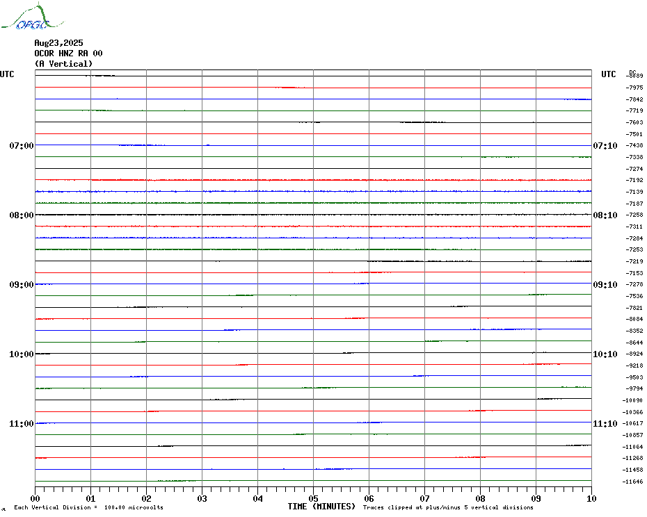
Task: Click the 09:10 end-time label
Action: pyautogui.click(x=605, y=285)
